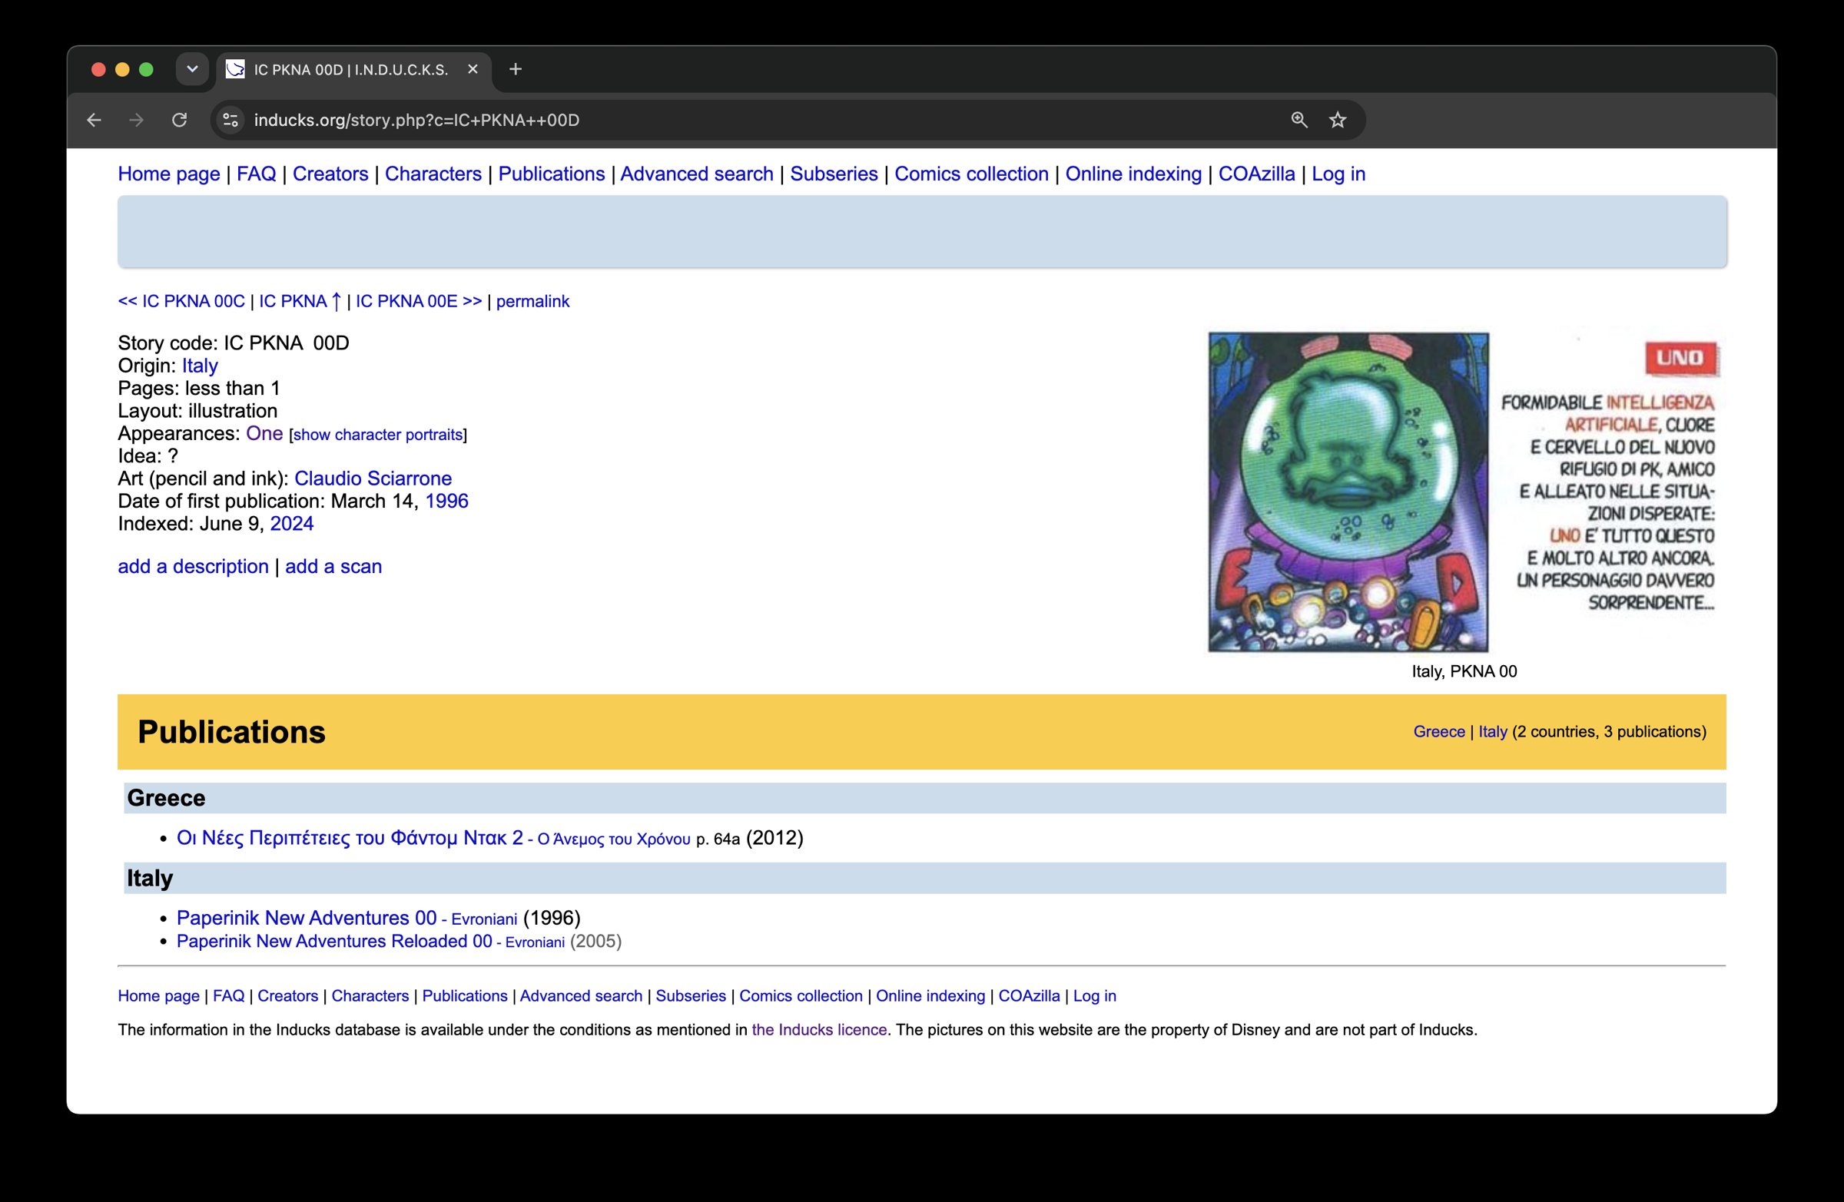Open COAzilla in the top navigation
The image size is (1844, 1202).
coord(1256,174)
